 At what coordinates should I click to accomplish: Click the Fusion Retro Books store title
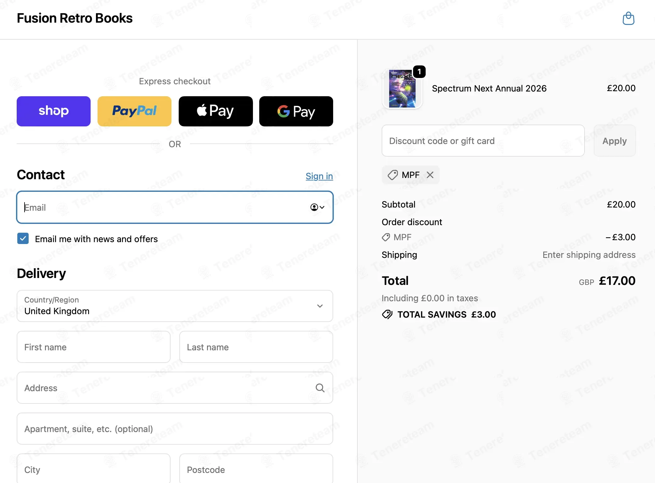[x=75, y=18]
